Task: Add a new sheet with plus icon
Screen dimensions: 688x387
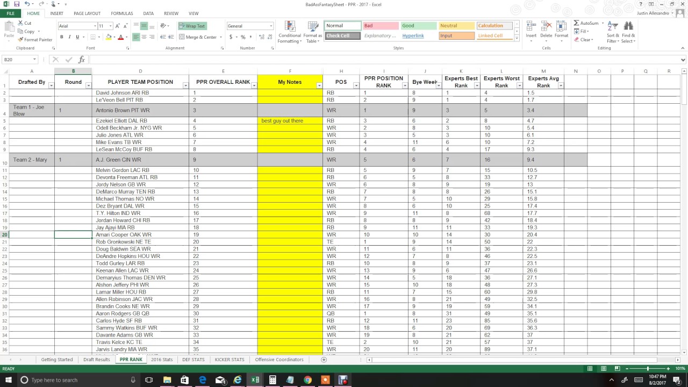Action: (324, 360)
